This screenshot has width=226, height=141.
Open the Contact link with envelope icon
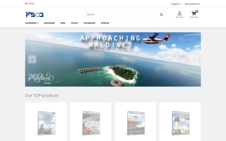(x=30, y=3)
